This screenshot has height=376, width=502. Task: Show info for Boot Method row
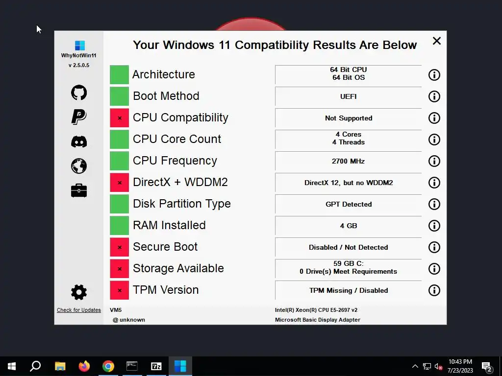coord(434,96)
